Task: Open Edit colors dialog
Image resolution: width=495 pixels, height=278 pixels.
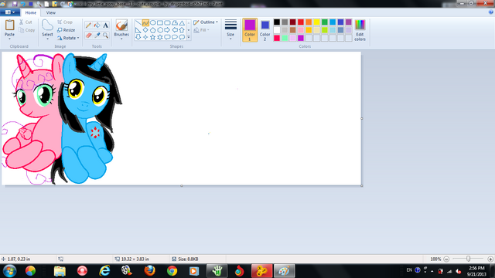Action: pos(360,30)
